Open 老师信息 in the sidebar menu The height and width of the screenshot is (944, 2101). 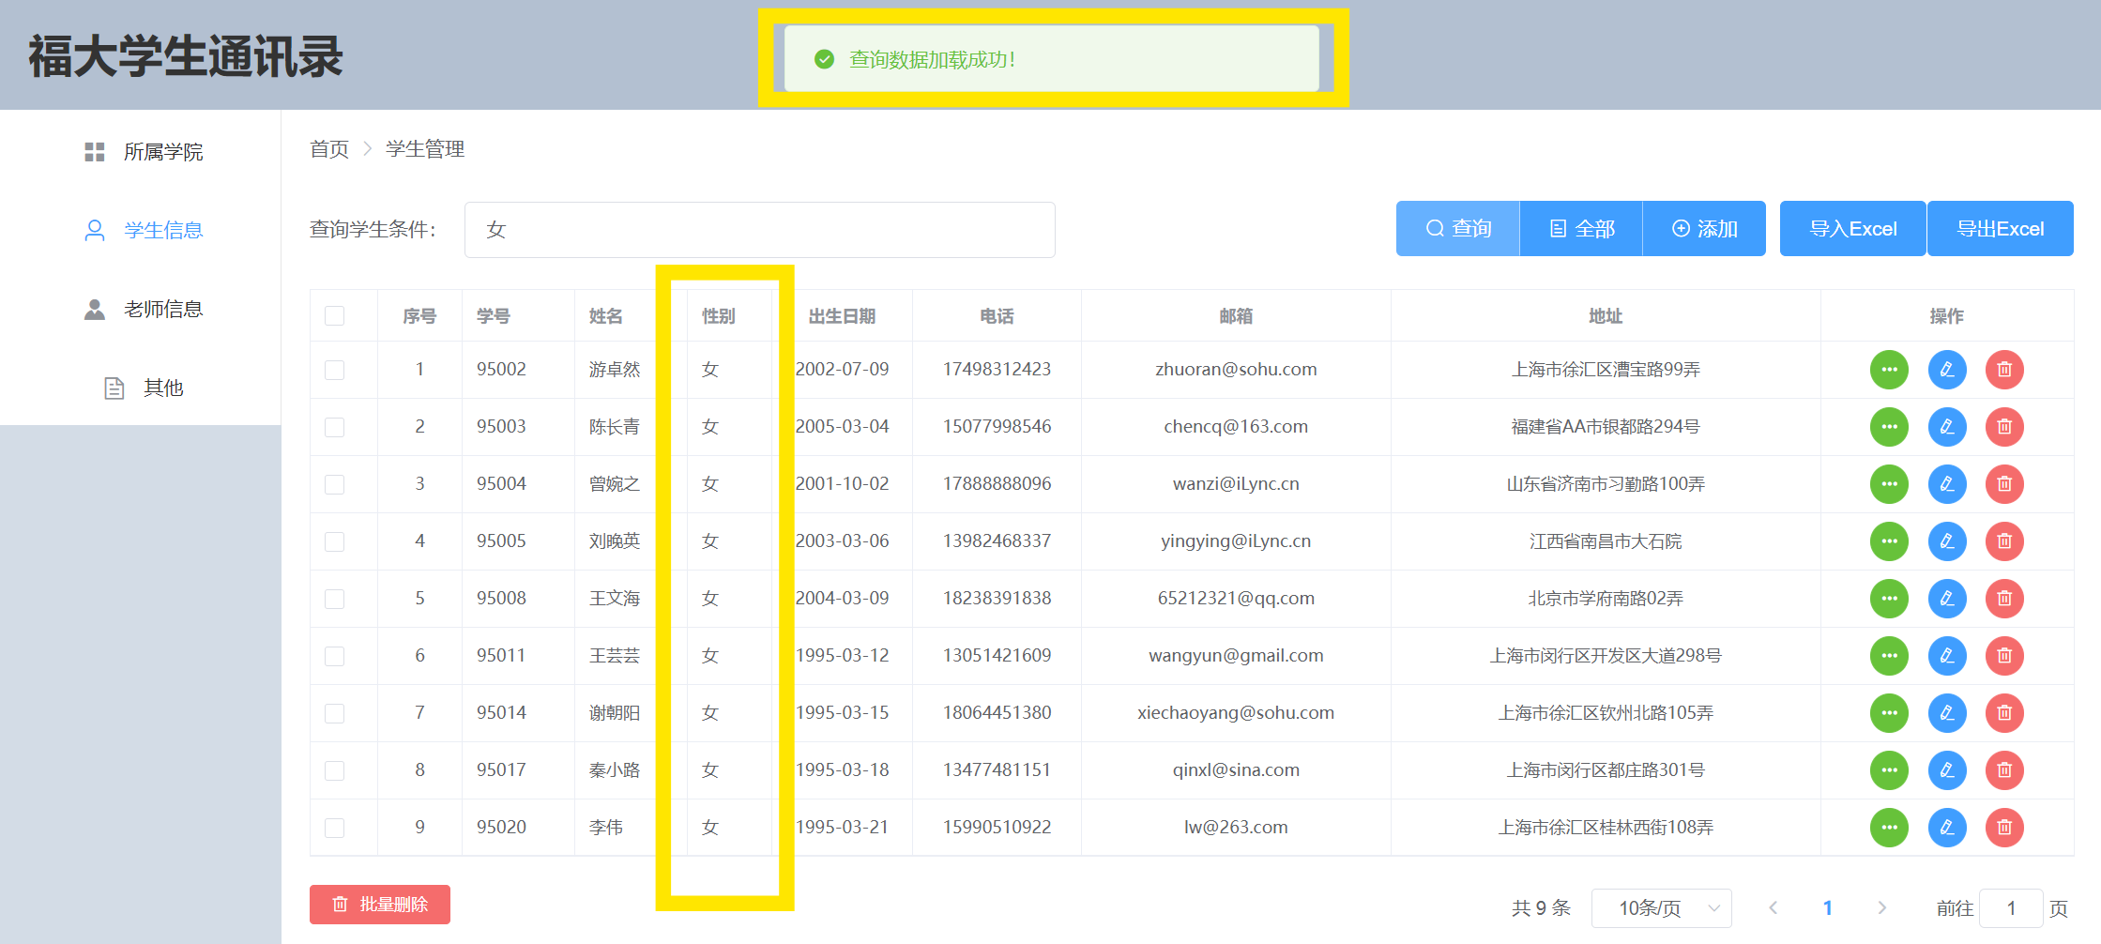[x=162, y=310]
